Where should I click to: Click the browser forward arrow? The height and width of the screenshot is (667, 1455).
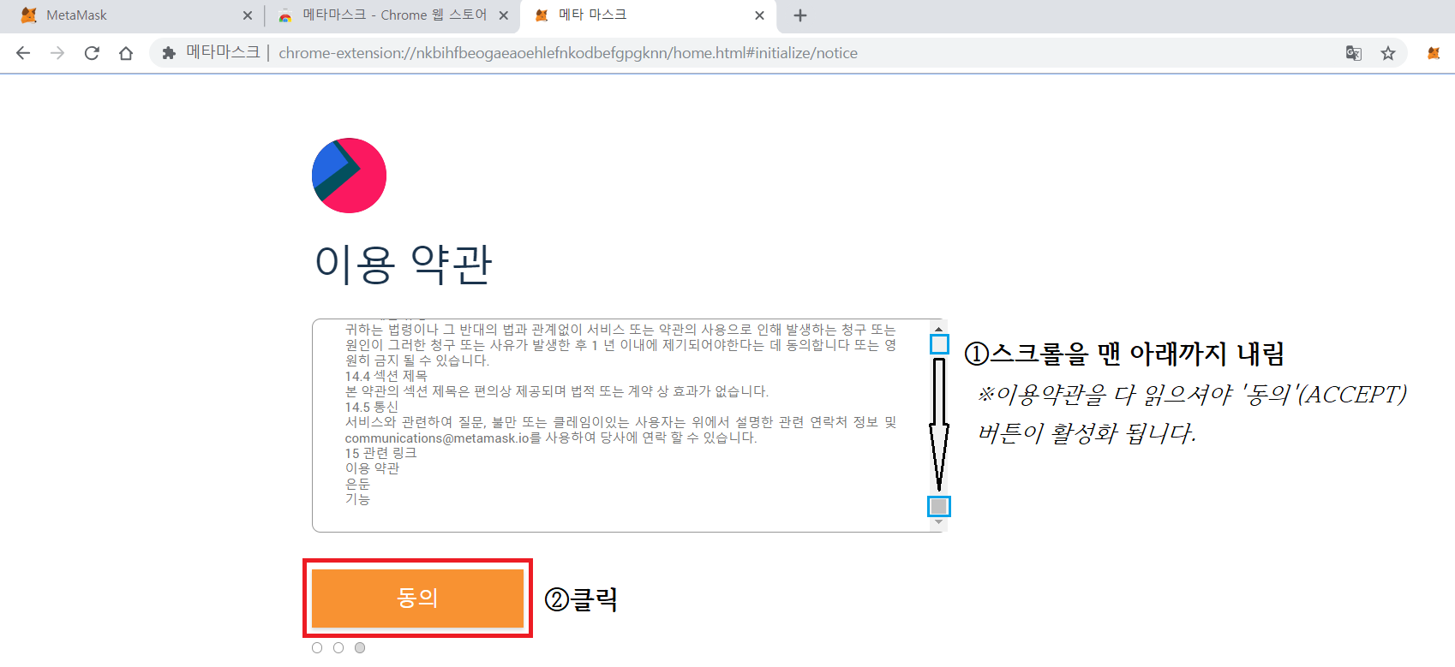57,53
